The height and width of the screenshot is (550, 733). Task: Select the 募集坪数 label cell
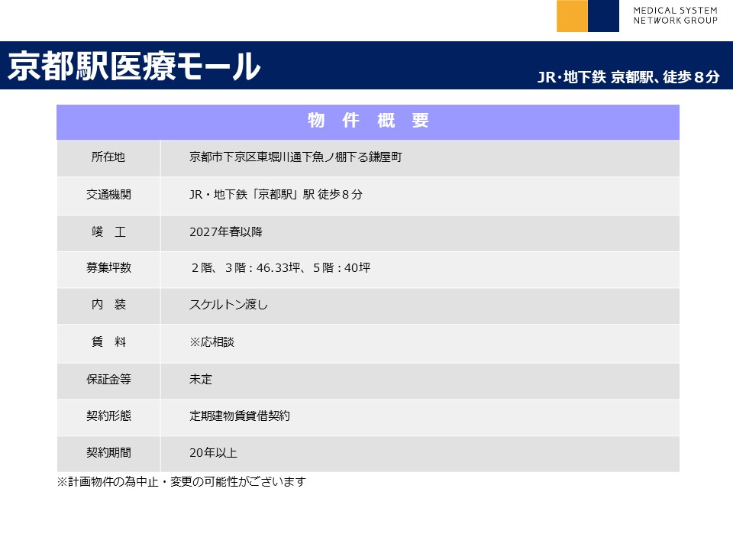[108, 268]
